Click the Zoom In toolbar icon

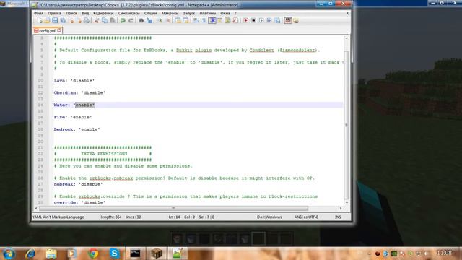[160, 20]
